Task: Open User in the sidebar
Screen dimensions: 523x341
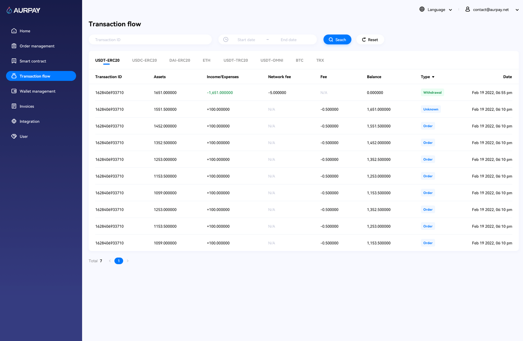Action: coord(41,136)
